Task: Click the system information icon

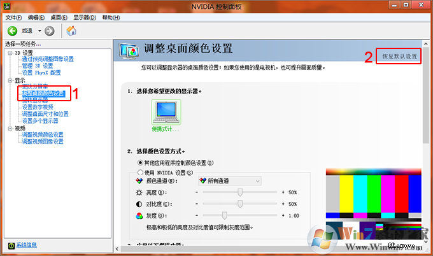Action: point(11,246)
